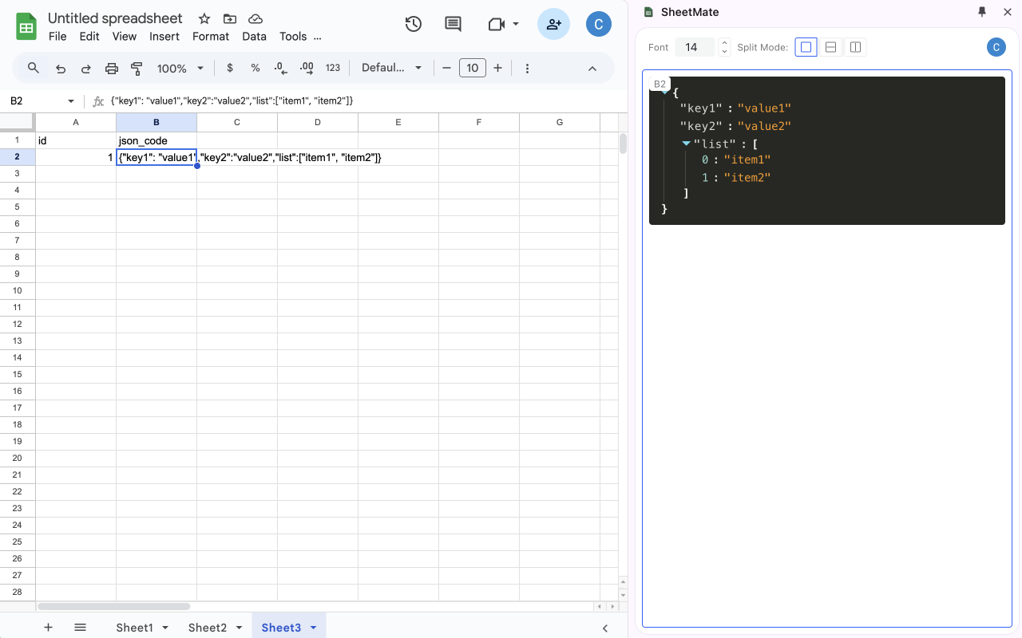Open the comments panel
Screen dimensions: 1022x638
click(453, 24)
